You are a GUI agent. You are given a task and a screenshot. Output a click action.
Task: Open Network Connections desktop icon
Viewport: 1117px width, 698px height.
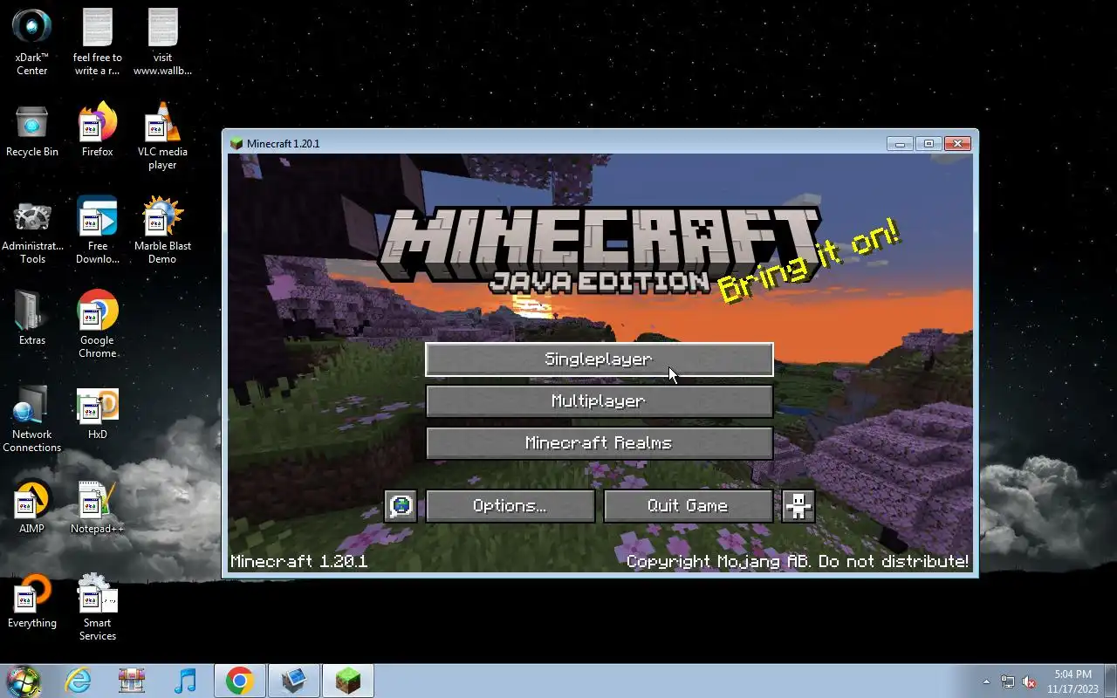point(32,419)
